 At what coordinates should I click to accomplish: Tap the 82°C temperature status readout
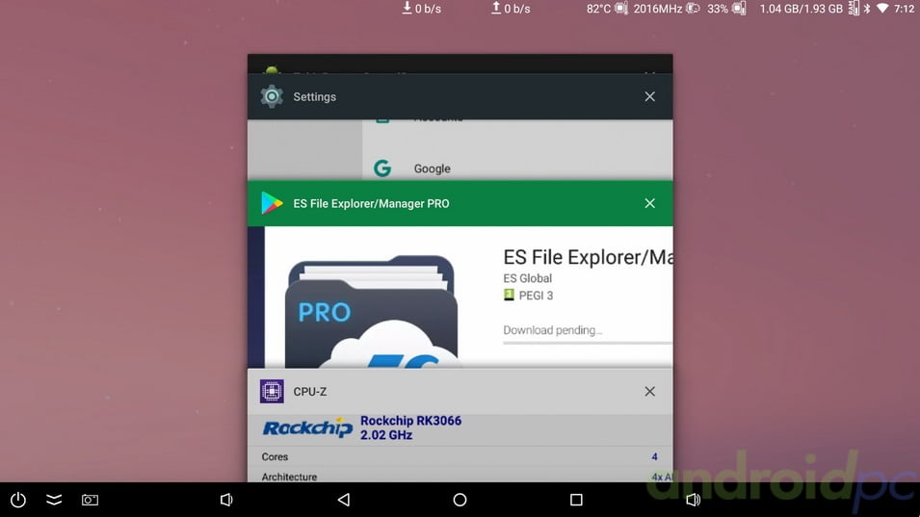tap(598, 9)
